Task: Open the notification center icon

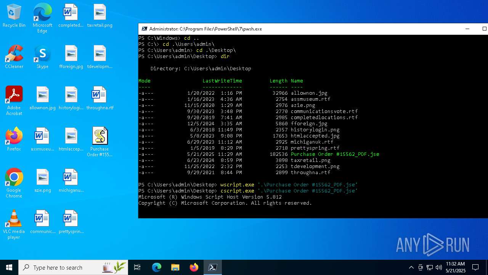Action: point(475,267)
